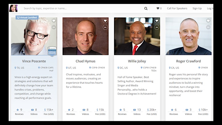Favorite Chad Hymas with heart icon
Screen dimensions: 222x125
105,21
